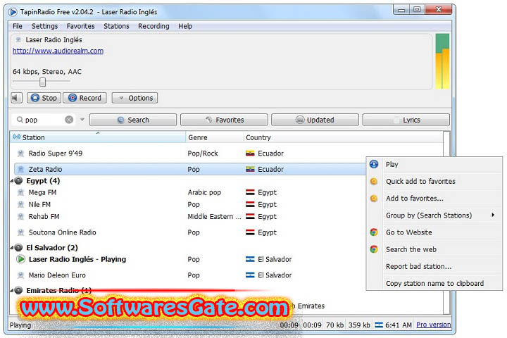Choose Search the web entry
Screen dimensions: 507x338
pos(434,249)
